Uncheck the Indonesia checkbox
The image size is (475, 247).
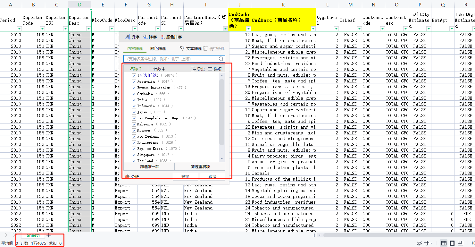[x=134, y=106]
